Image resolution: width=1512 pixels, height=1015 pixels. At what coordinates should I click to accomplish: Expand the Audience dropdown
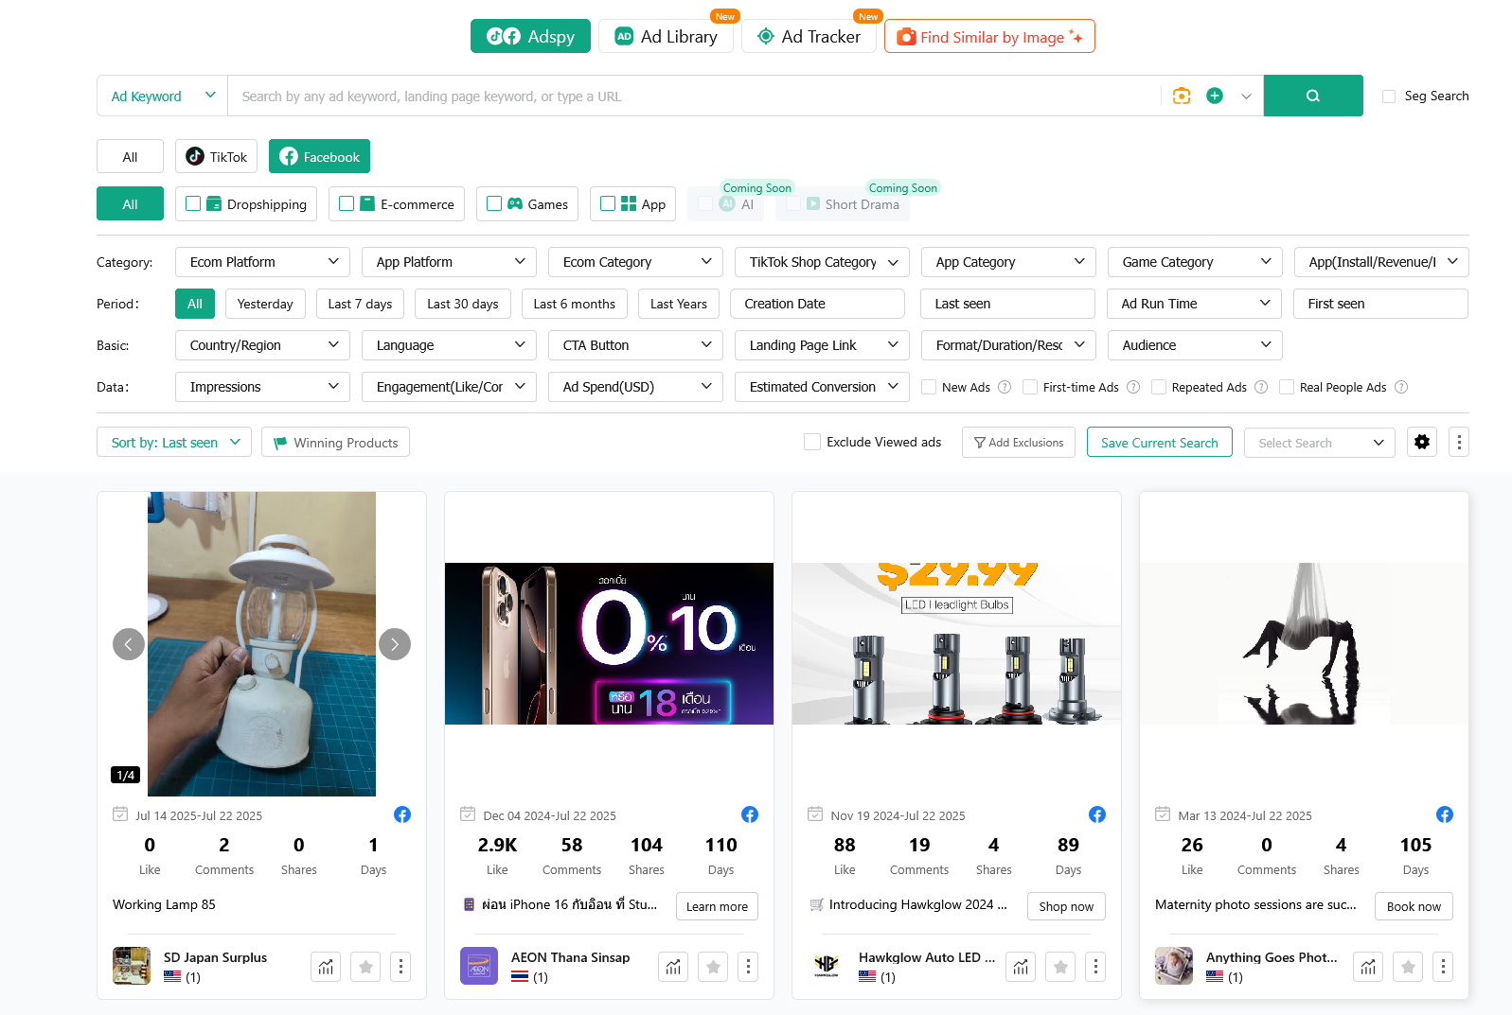[x=1195, y=345]
